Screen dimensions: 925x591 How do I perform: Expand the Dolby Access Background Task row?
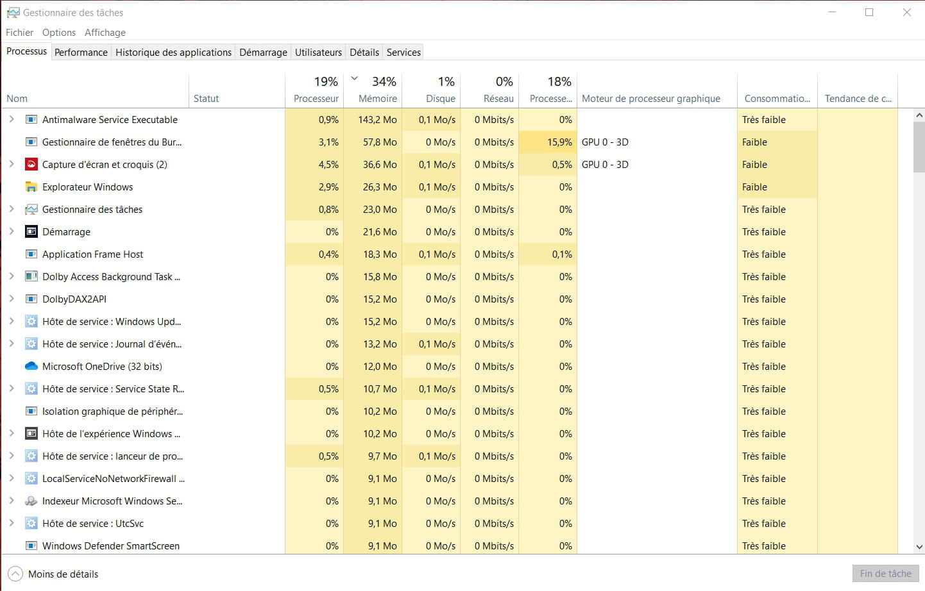point(12,276)
